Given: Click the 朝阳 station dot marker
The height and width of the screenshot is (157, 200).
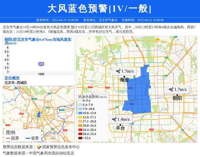Looking at the screenshot, I should (177, 95).
